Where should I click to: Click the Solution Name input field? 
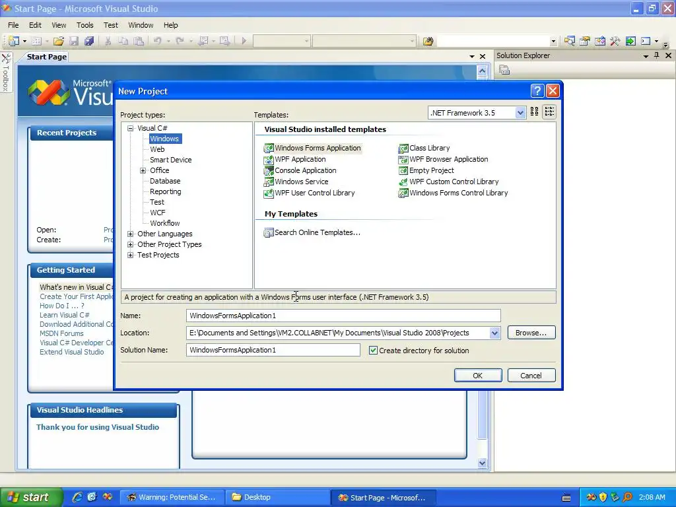(273, 350)
